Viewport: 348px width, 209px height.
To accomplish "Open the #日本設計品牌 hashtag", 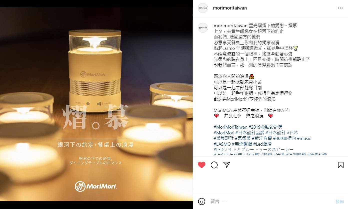I will click(250, 133).
